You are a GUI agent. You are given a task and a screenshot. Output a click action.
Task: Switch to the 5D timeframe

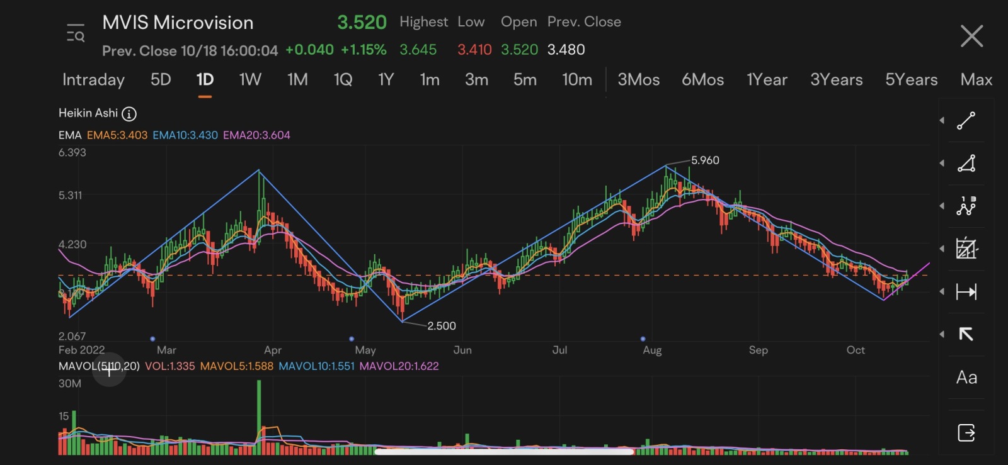pyautogui.click(x=161, y=79)
